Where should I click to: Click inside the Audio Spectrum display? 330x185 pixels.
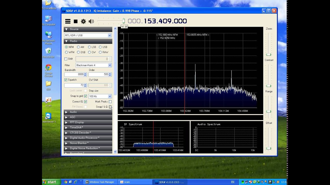[x=227, y=137]
